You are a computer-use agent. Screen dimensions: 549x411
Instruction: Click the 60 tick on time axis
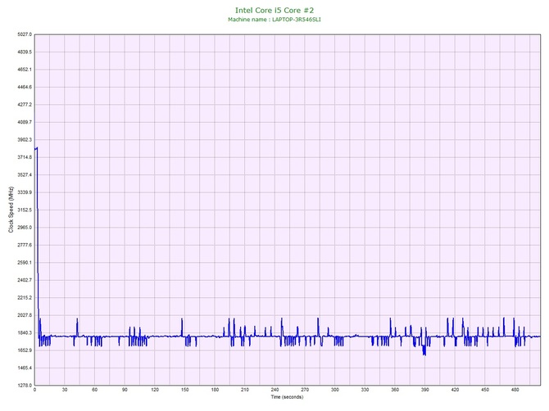click(x=94, y=390)
